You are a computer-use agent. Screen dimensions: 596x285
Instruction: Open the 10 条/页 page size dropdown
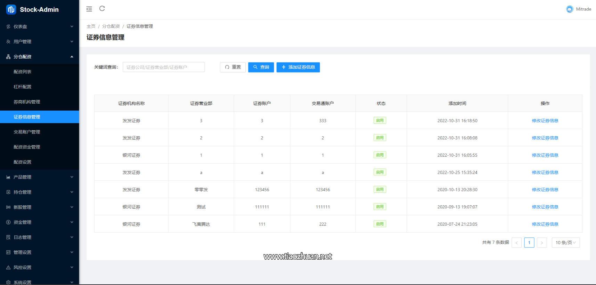(x=565, y=243)
